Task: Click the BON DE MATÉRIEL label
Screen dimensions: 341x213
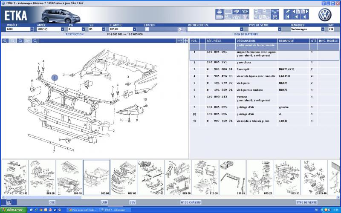Action: pos(246,35)
